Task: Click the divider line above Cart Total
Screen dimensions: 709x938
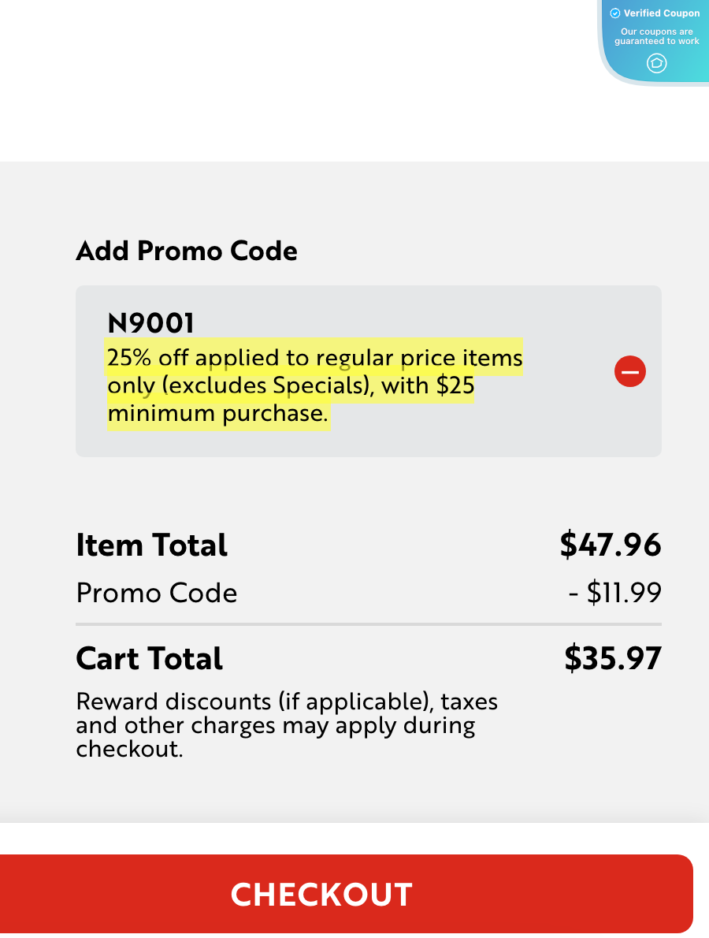Action: pos(369,624)
